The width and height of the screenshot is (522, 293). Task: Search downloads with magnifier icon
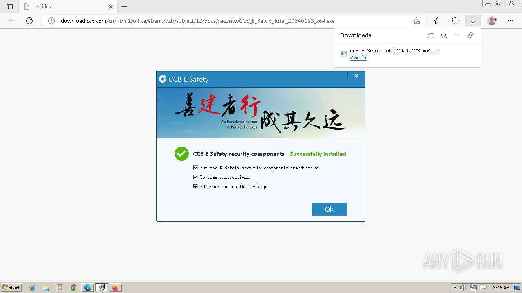point(444,35)
